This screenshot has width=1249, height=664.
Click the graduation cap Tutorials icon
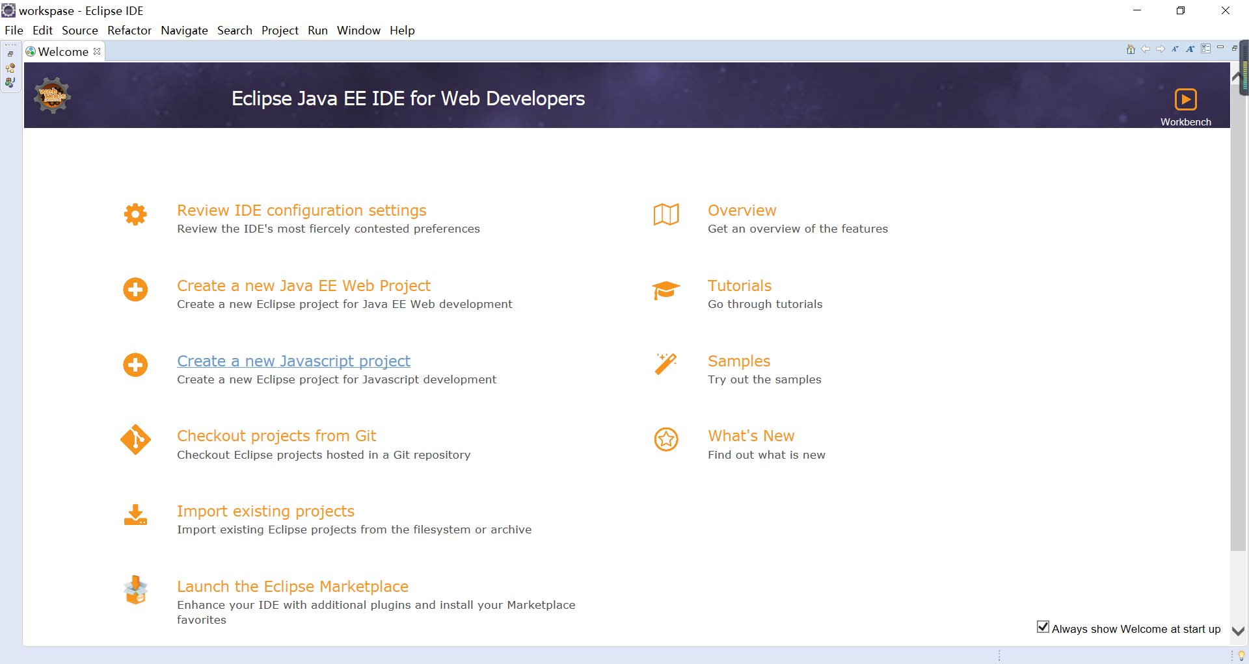pyautogui.click(x=666, y=290)
